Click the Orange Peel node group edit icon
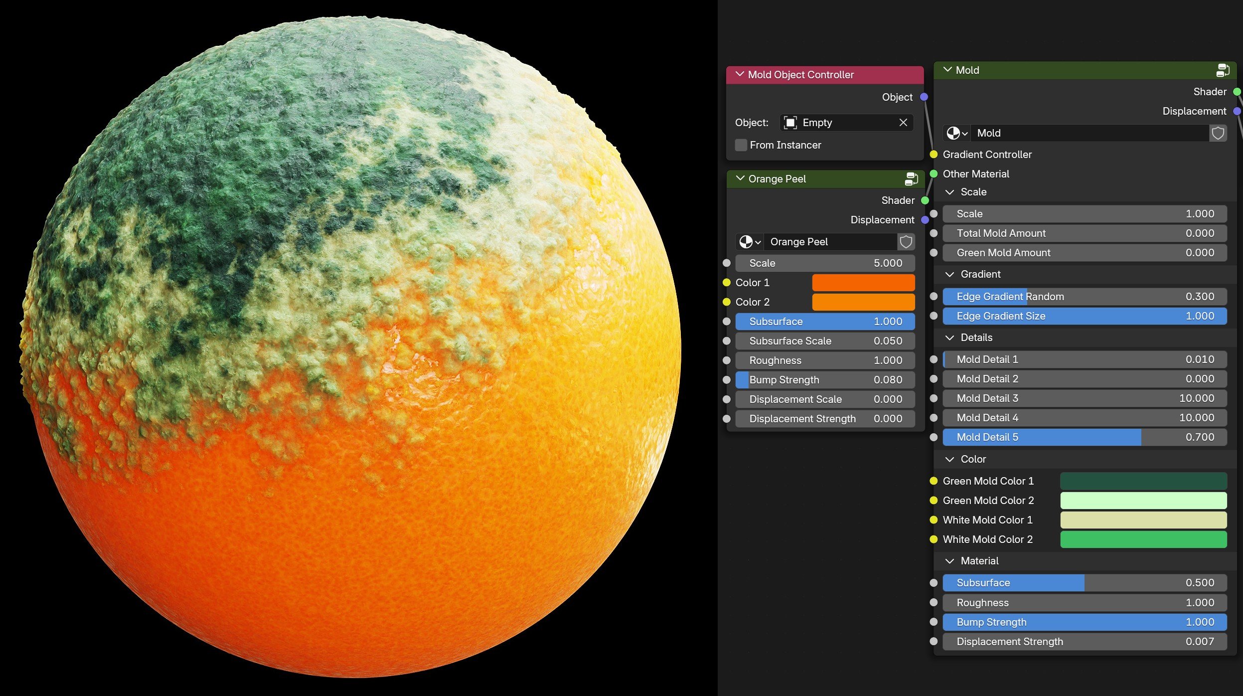 coord(911,179)
